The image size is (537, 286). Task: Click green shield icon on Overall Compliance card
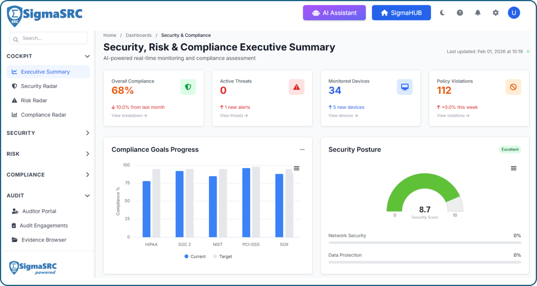tap(188, 87)
